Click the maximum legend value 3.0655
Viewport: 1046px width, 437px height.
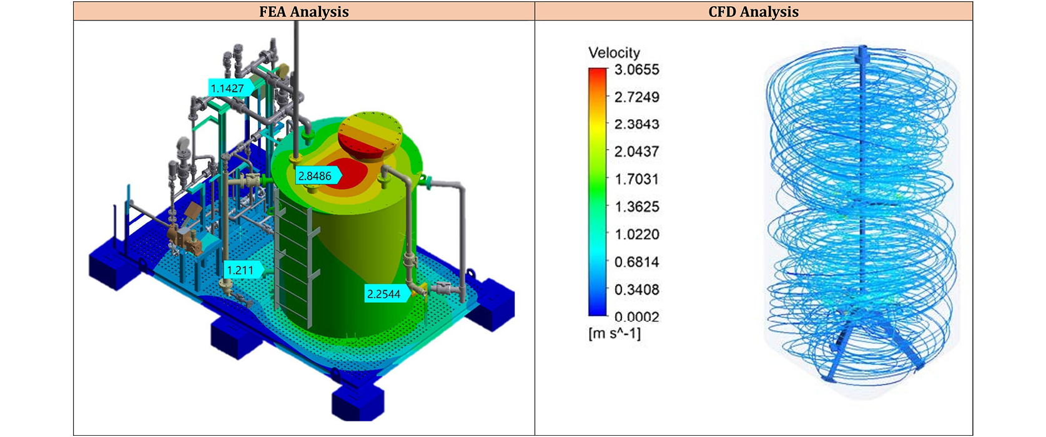(636, 70)
